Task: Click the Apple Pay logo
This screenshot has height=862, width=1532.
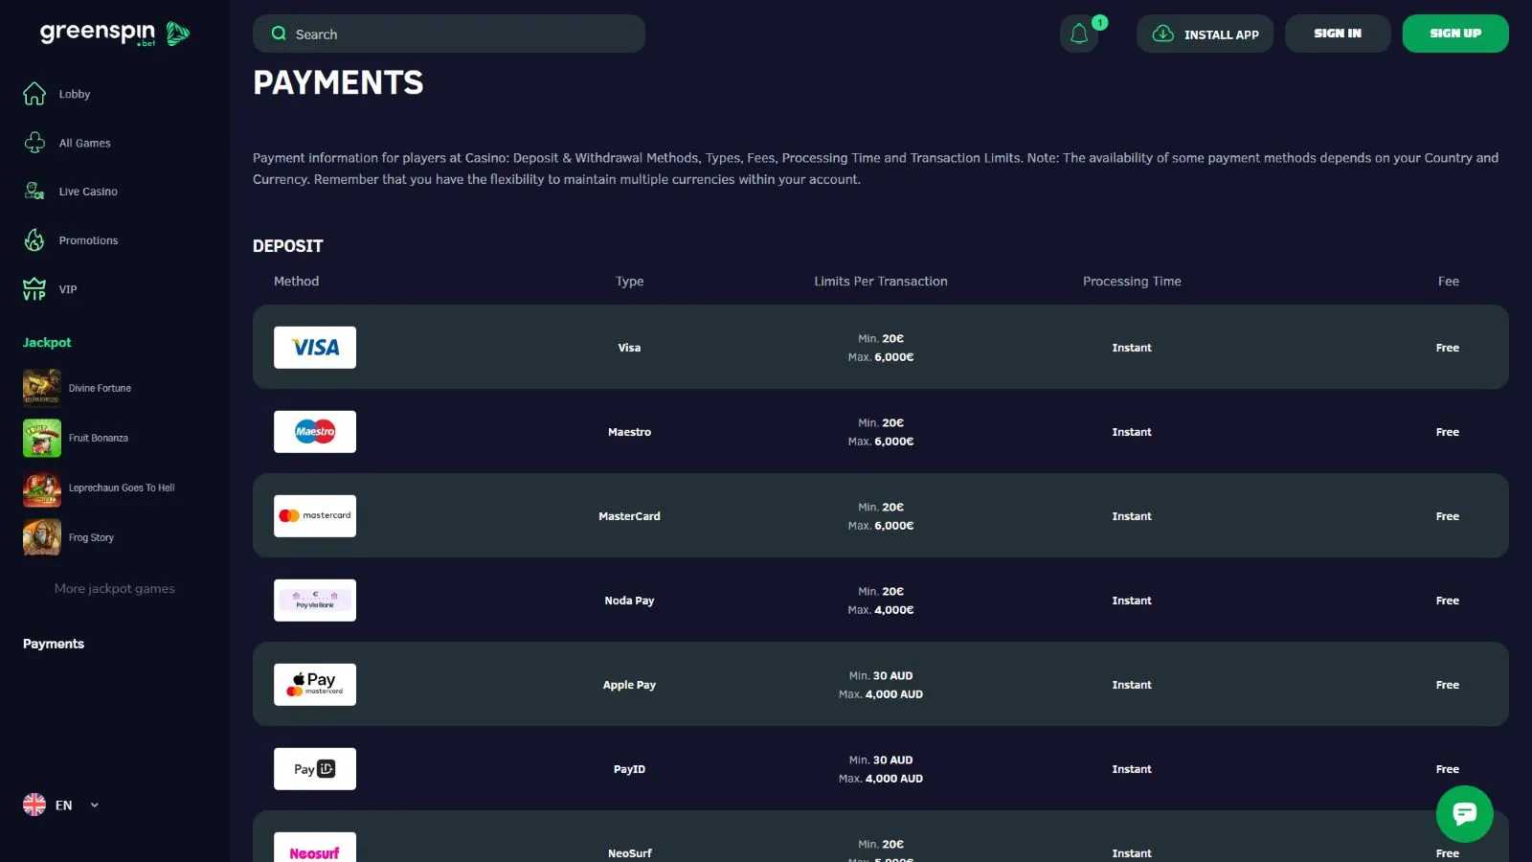Action: tap(315, 685)
